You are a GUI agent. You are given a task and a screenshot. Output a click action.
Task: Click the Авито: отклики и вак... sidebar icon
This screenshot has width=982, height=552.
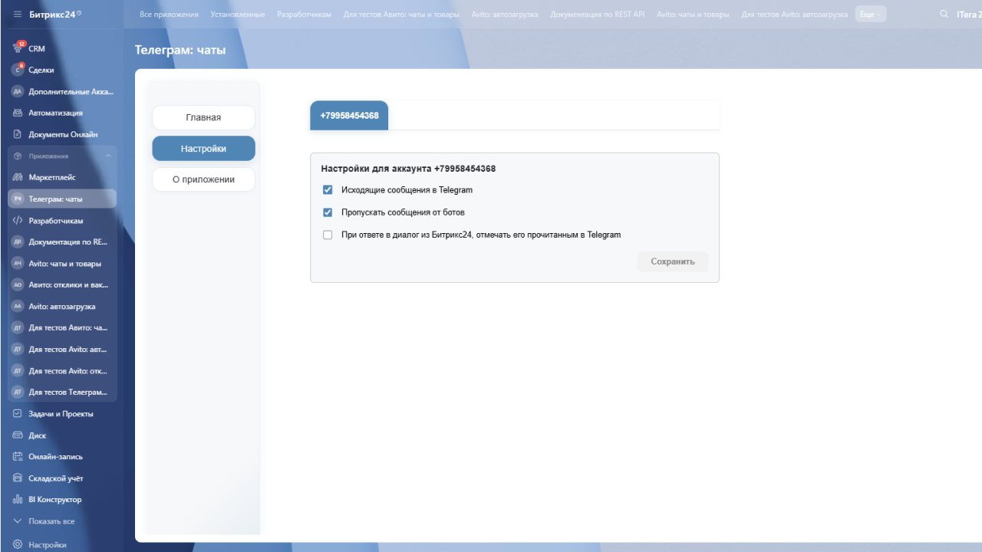click(x=18, y=284)
